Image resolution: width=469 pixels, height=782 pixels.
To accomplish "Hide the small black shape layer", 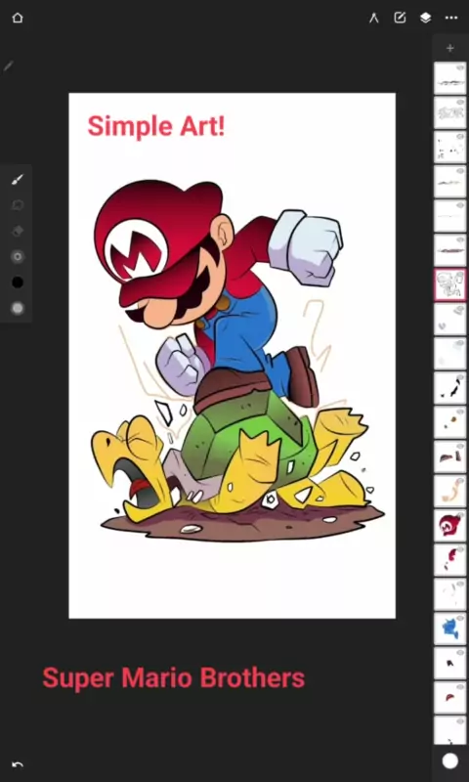I will pyautogui.click(x=460, y=652).
